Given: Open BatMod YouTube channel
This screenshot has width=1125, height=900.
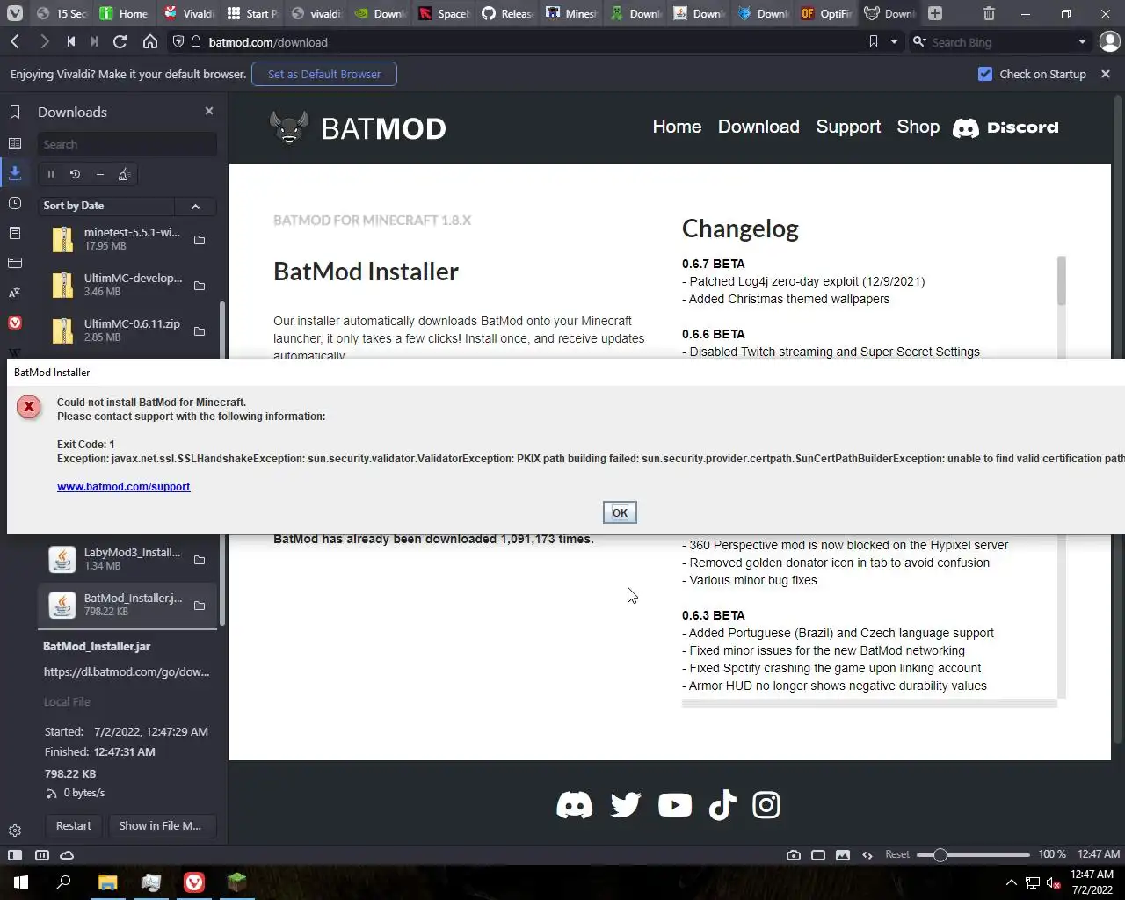Looking at the screenshot, I should (x=675, y=805).
